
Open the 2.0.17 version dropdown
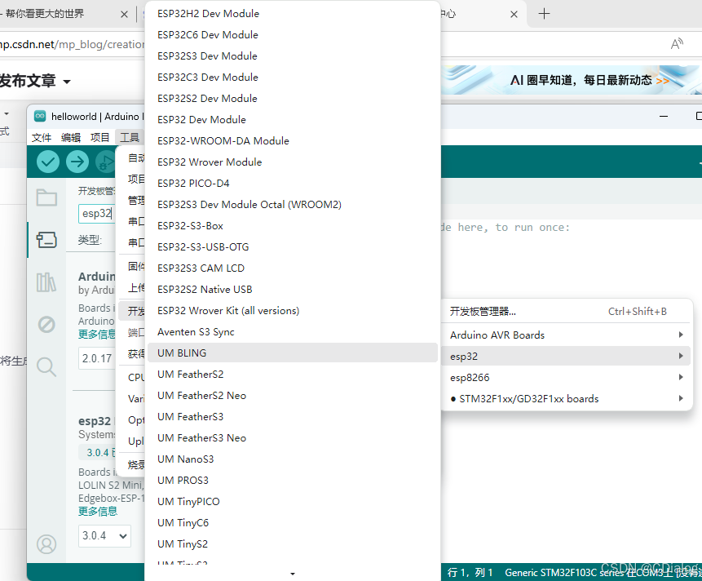point(97,358)
